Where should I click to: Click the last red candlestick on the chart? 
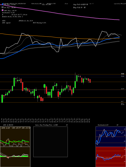tap(90, 81)
